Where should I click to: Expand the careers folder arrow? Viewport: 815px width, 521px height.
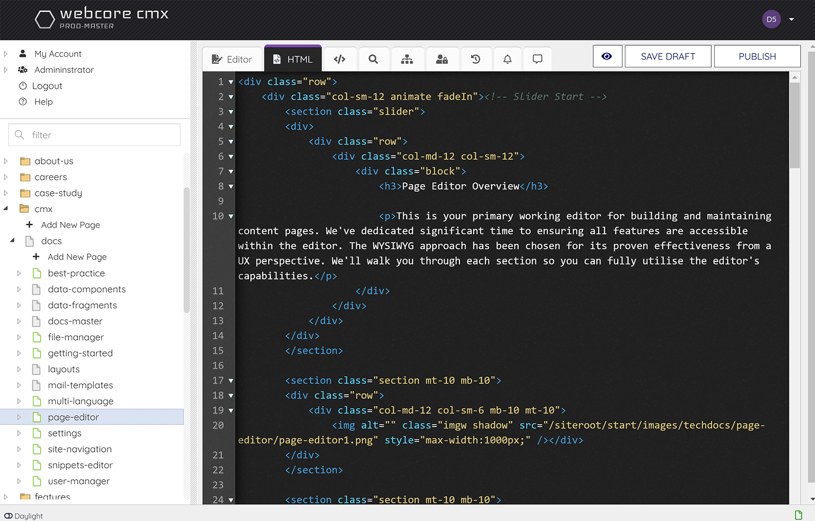(x=6, y=177)
